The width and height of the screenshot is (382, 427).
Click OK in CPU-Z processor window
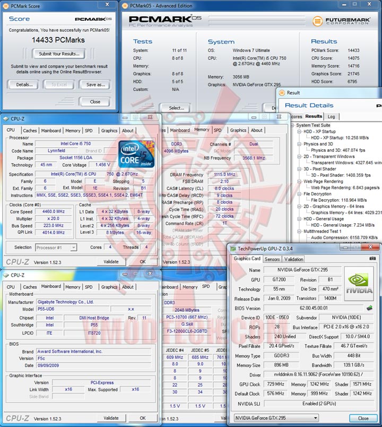click(x=143, y=262)
